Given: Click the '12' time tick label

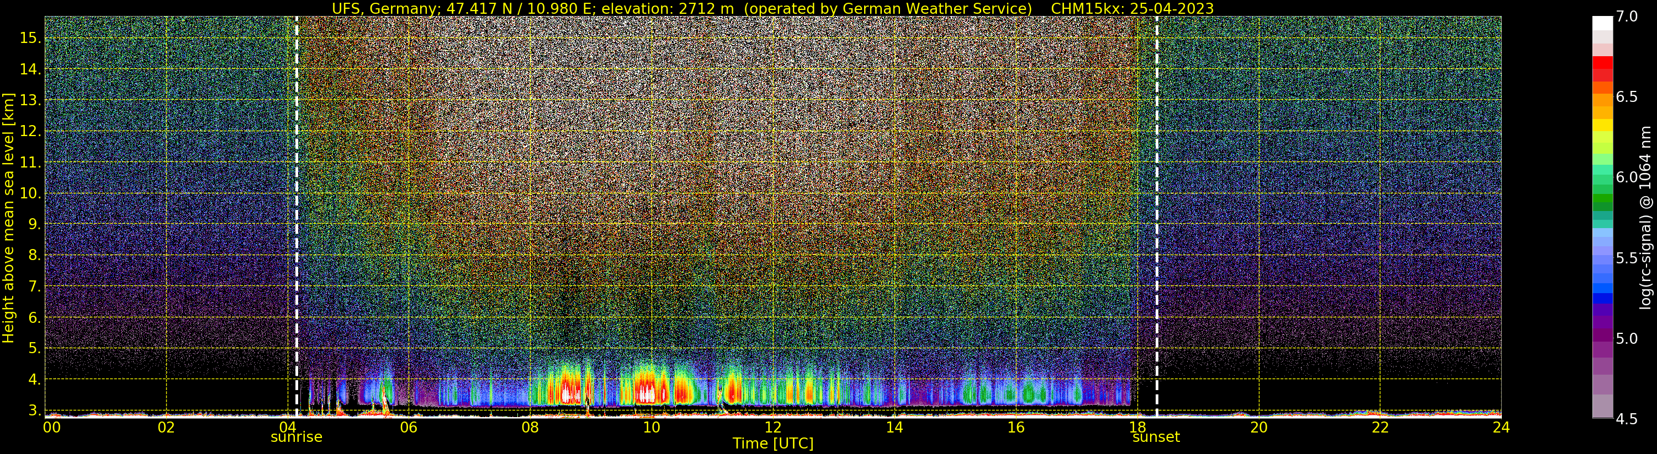Looking at the screenshot, I should [773, 427].
